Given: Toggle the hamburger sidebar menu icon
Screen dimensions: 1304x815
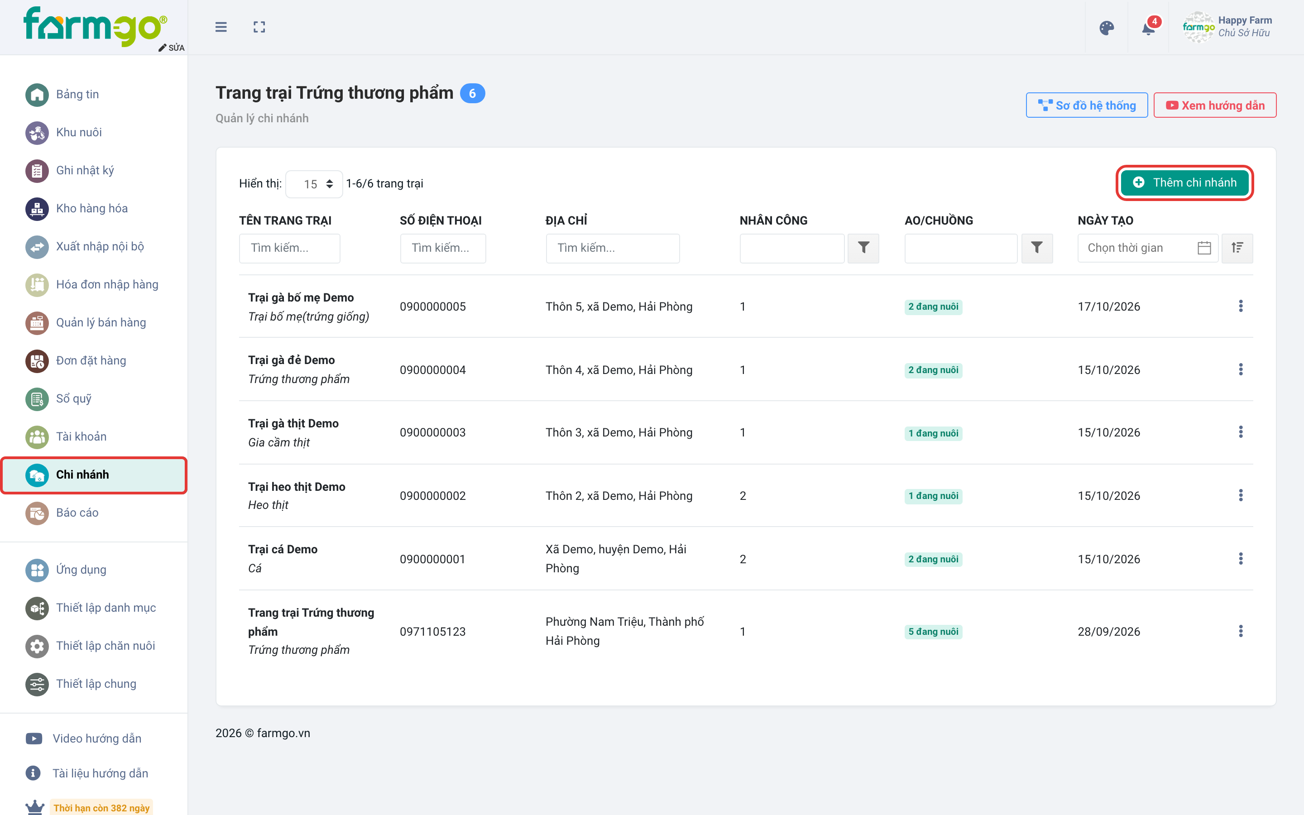Looking at the screenshot, I should [x=221, y=27].
